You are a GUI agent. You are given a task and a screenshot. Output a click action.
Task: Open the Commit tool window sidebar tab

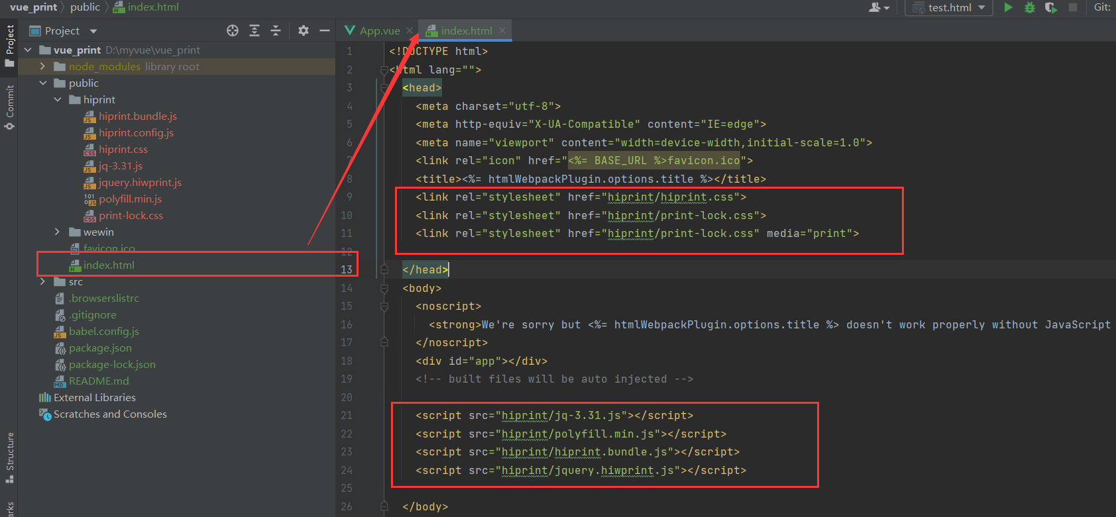9,107
